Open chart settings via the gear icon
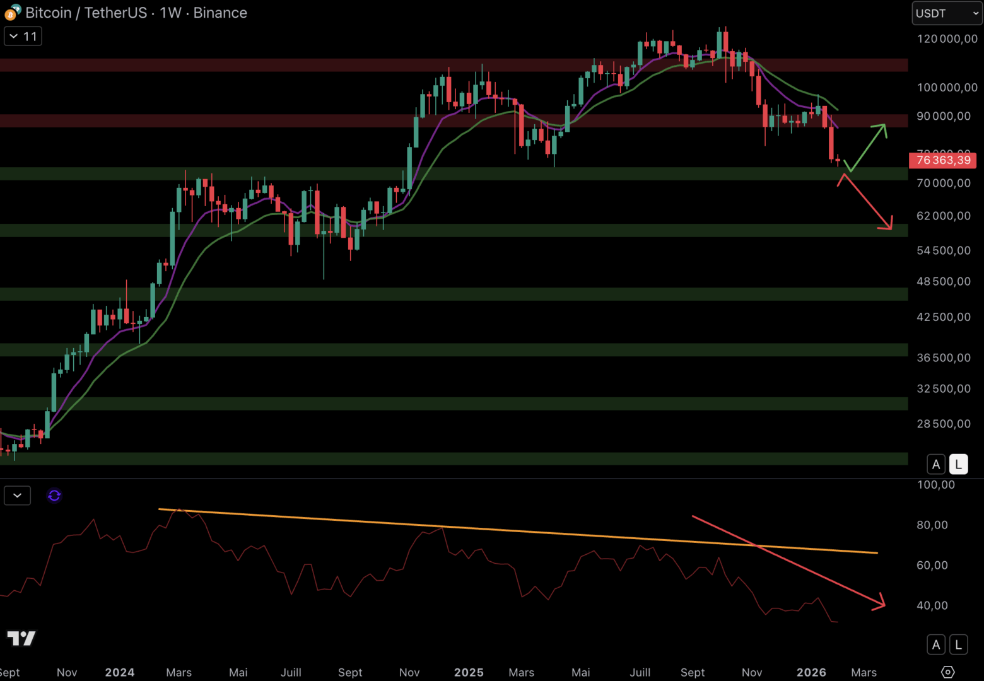Viewport: 984px width, 681px height. (x=947, y=672)
